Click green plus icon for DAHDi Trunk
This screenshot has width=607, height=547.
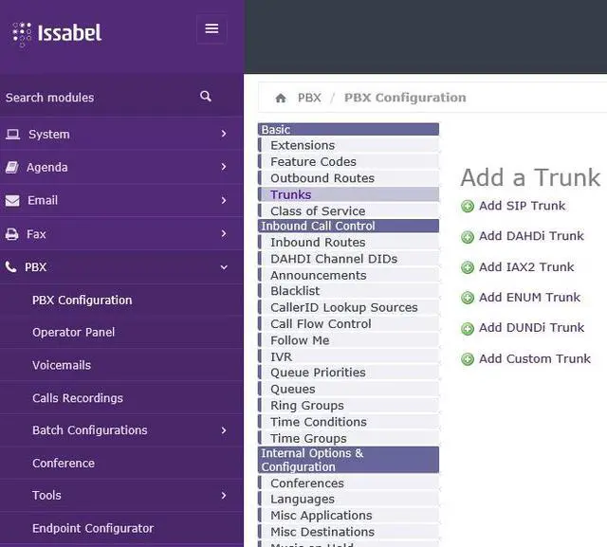pos(468,236)
